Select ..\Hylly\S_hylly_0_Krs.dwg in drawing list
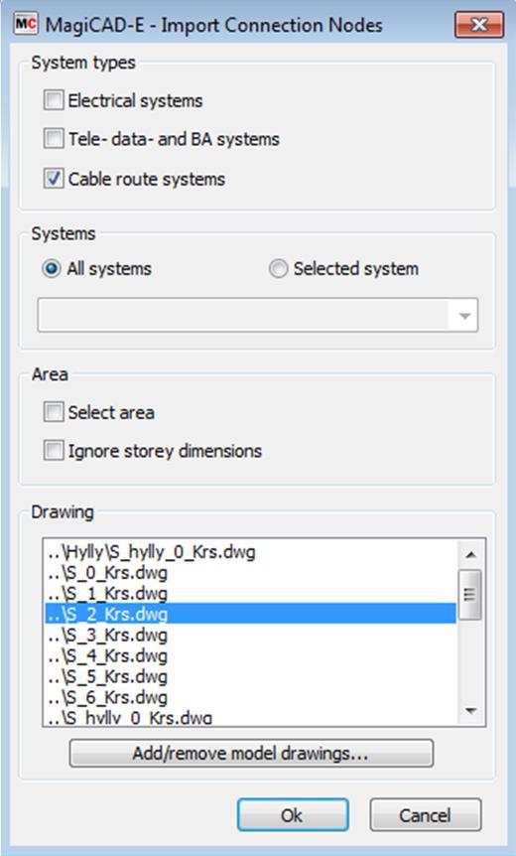Viewport: 516px width, 856px height. [250, 552]
